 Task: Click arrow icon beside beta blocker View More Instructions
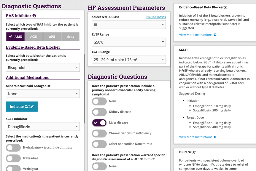tap(215, 35)
